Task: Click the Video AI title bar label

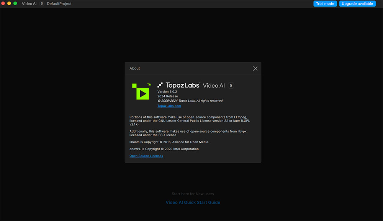Action: click(29, 4)
